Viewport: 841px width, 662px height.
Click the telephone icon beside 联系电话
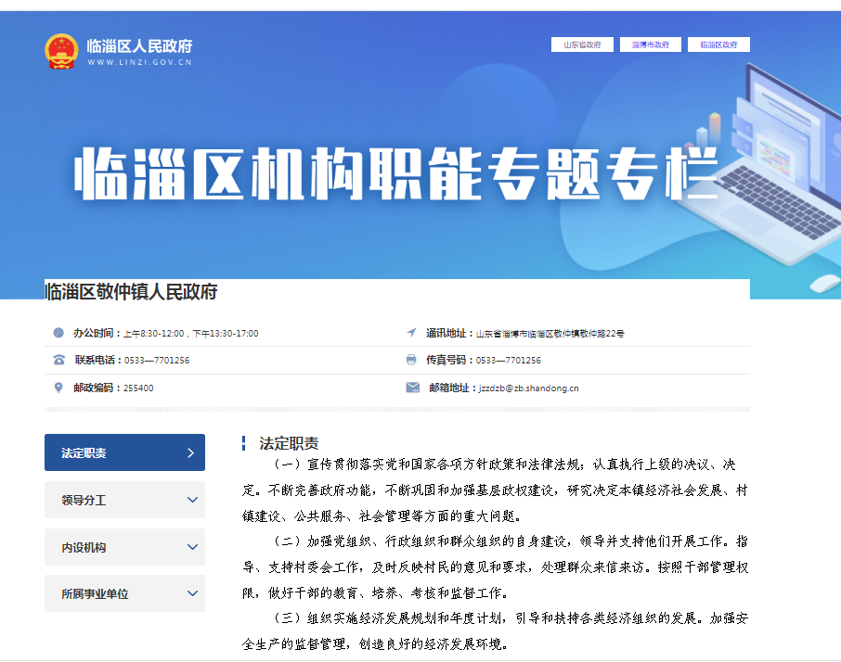pyautogui.click(x=58, y=360)
